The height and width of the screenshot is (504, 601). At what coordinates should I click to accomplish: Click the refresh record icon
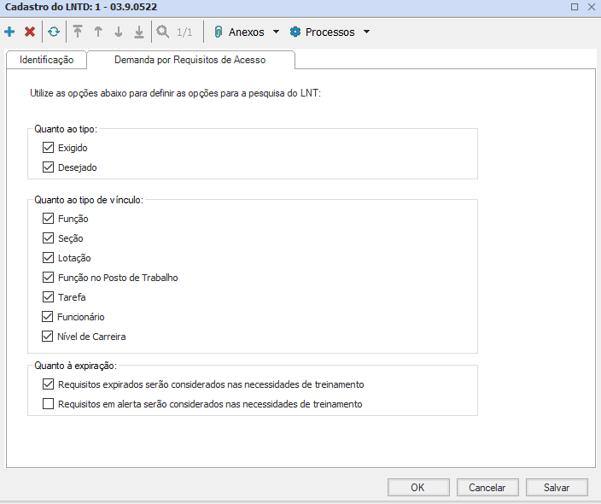(54, 32)
